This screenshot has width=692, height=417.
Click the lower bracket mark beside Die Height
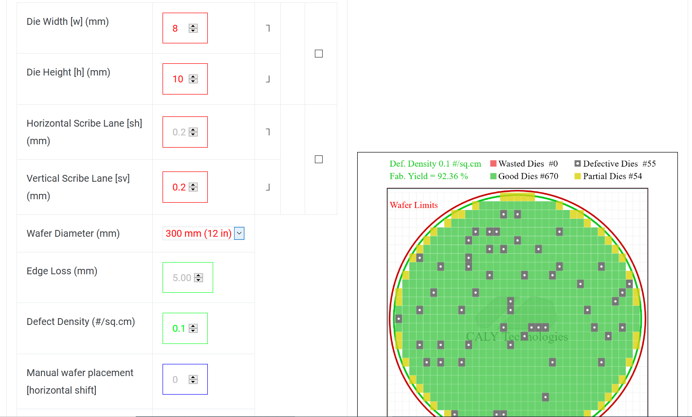pos(268,79)
